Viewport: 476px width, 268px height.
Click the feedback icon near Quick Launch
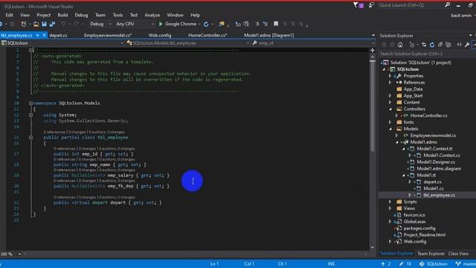(371, 5)
